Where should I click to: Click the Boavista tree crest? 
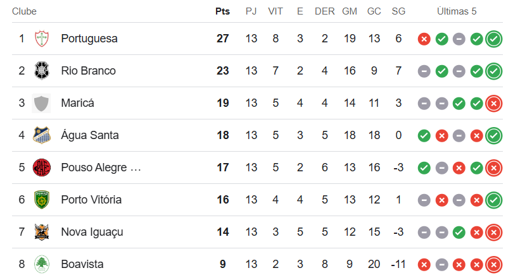click(x=42, y=264)
